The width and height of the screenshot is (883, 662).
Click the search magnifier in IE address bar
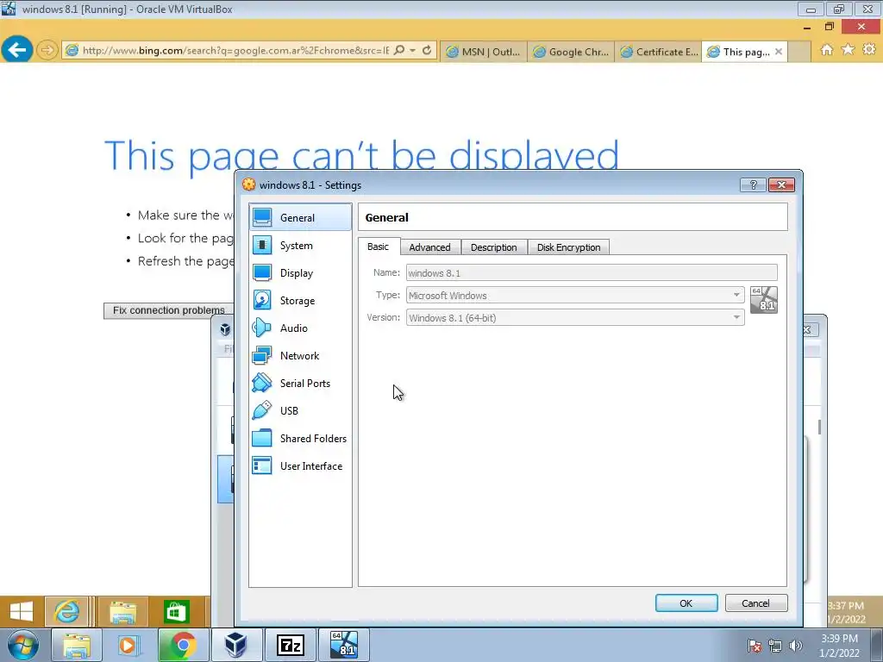(x=398, y=50)
